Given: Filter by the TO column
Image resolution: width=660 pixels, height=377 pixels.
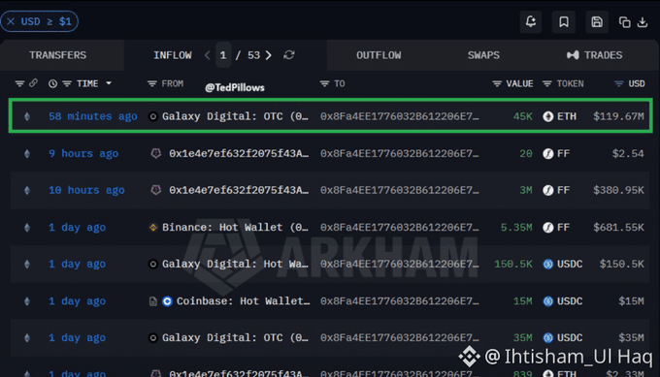Looking at the screenshot, I should pos(324,83).
